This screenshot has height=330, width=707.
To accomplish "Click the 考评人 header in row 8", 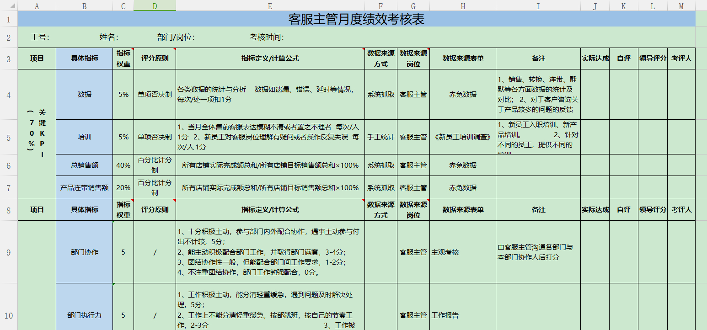I will tap(681, 210).
